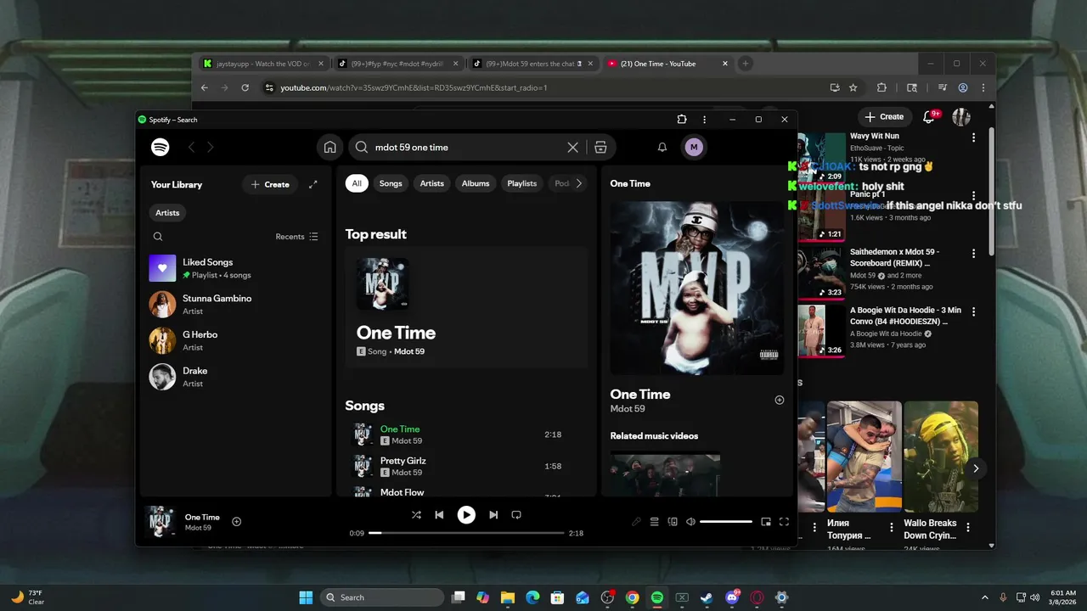1087x611 pixels.
Task: Select the Artists search filter tab
Action: click(432, 183)
